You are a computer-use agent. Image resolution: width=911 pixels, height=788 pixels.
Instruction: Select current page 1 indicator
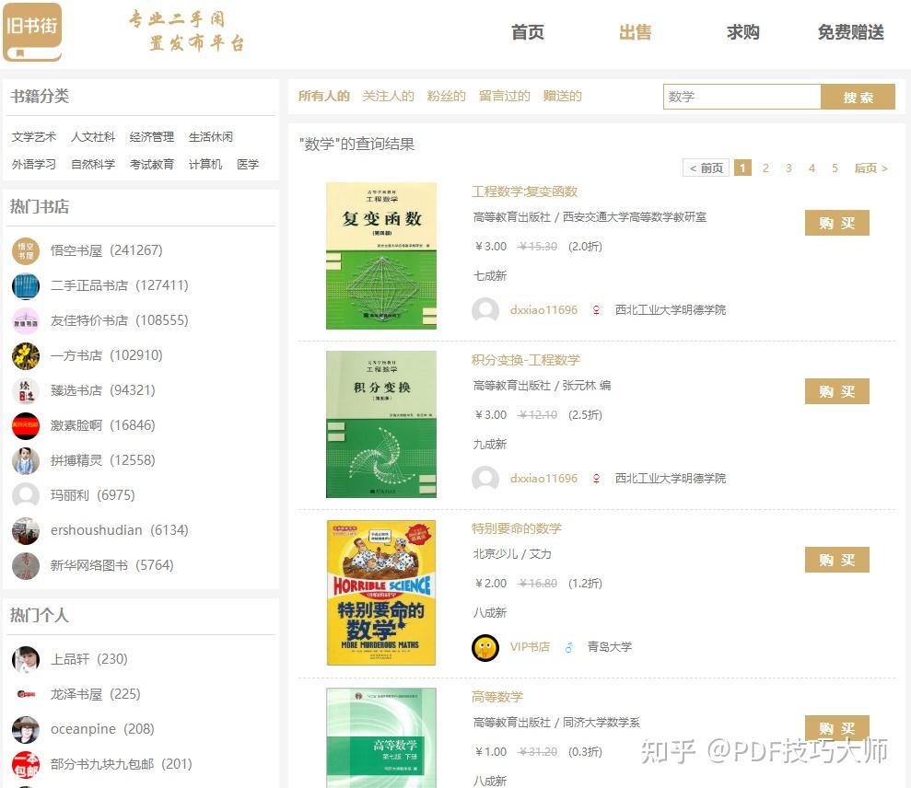pos(742,168)
